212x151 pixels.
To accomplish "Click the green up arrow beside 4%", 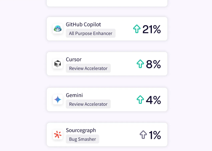I will coord(140,100).
